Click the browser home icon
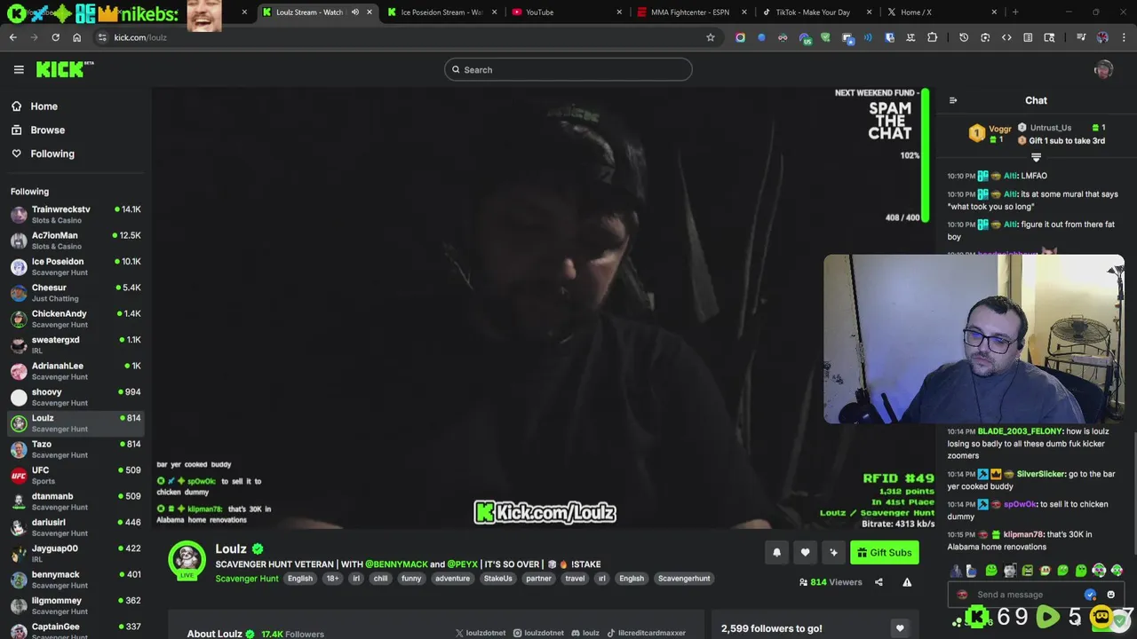This screenshot has width=1137, height=639. coord(76,37)
